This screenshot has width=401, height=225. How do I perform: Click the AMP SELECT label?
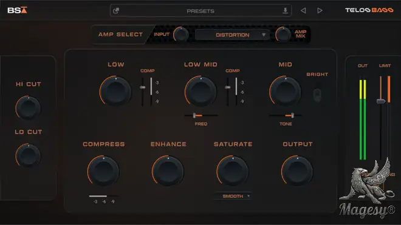120,35
